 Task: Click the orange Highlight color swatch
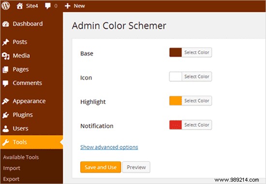coord(176,101)
